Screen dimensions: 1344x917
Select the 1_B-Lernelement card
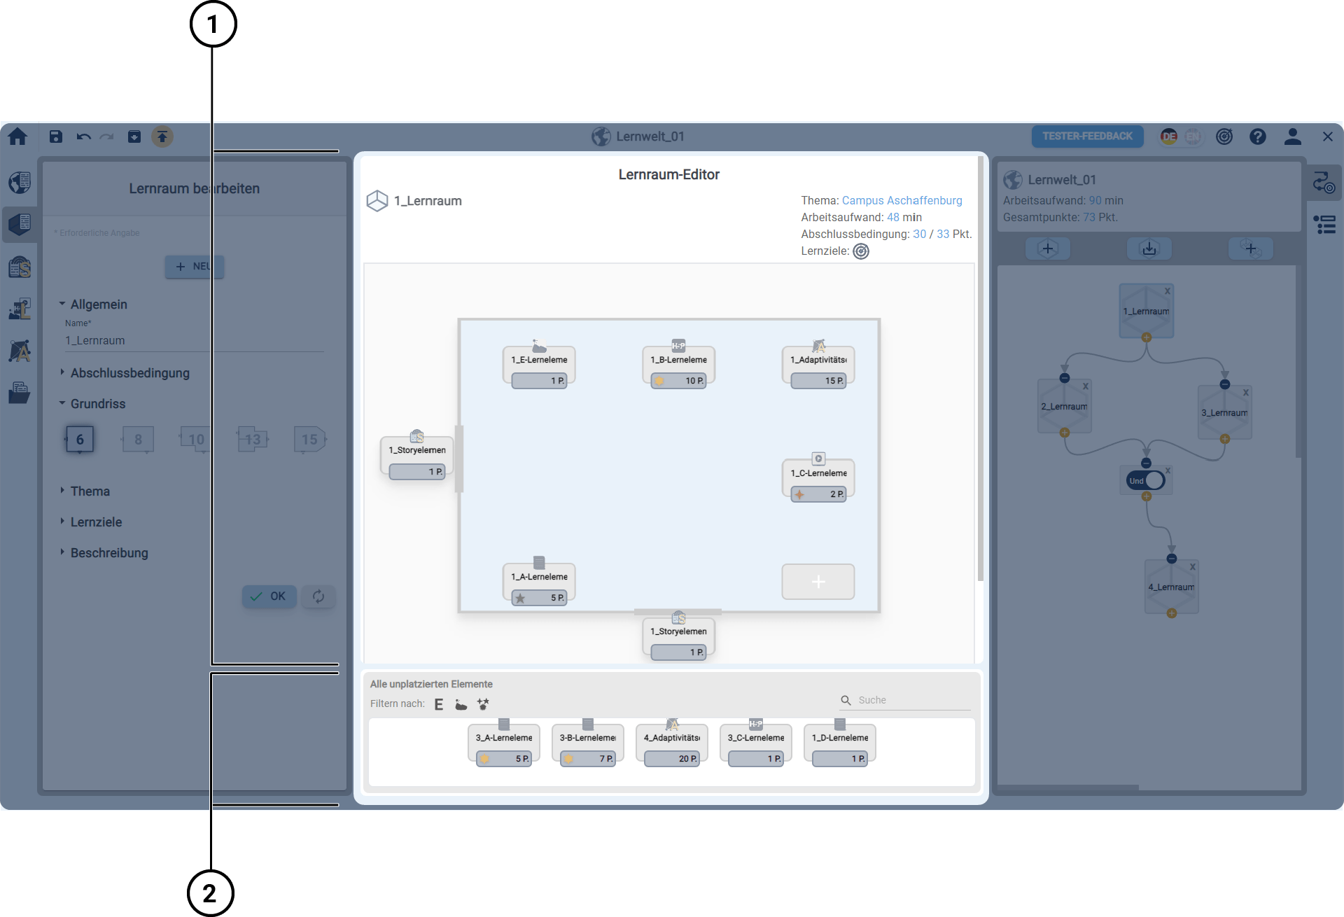coord(678,366)
